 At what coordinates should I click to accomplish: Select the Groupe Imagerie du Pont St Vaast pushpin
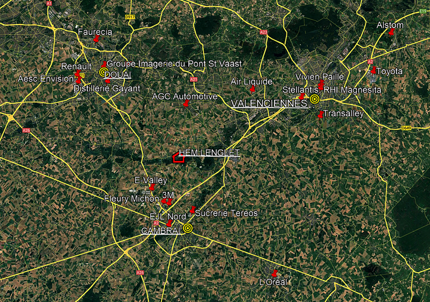(x=104, y=65)
